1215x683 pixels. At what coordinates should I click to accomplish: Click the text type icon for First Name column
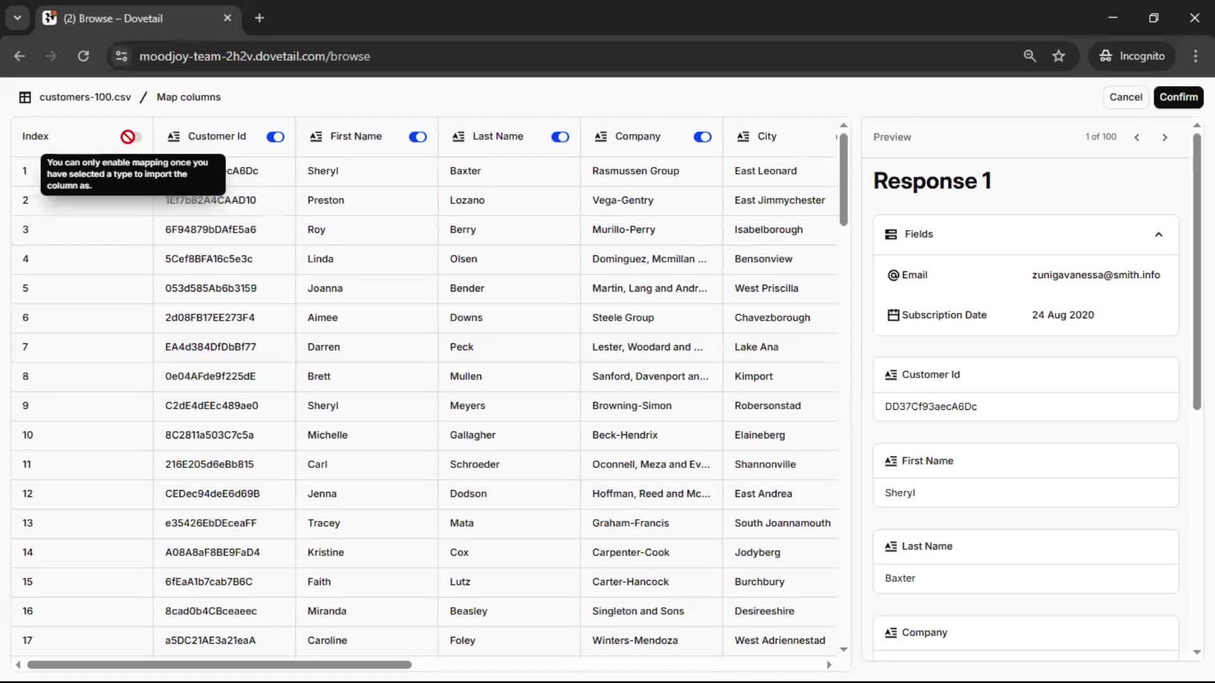click(316, 137)
